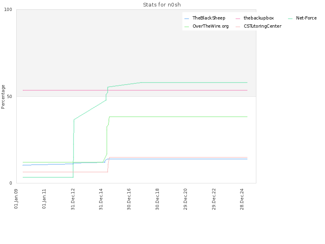This screenshot has width=325, height=244.
Task: Click the TheBlackSheep blue legend swatch
Action: (186, 19)
